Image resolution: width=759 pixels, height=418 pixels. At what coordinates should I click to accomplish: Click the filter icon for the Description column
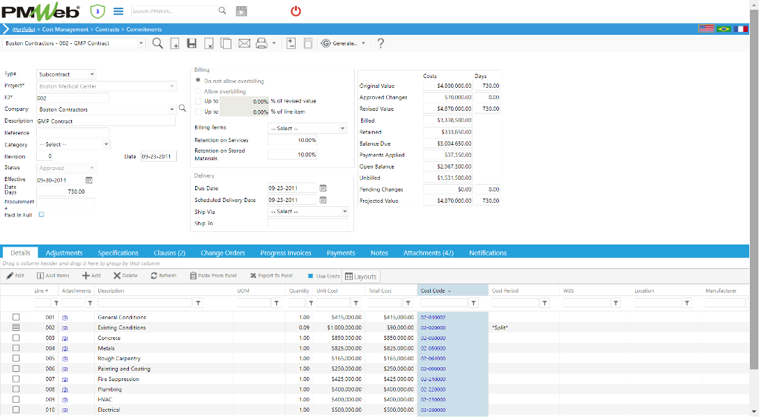tap(198, 303)
